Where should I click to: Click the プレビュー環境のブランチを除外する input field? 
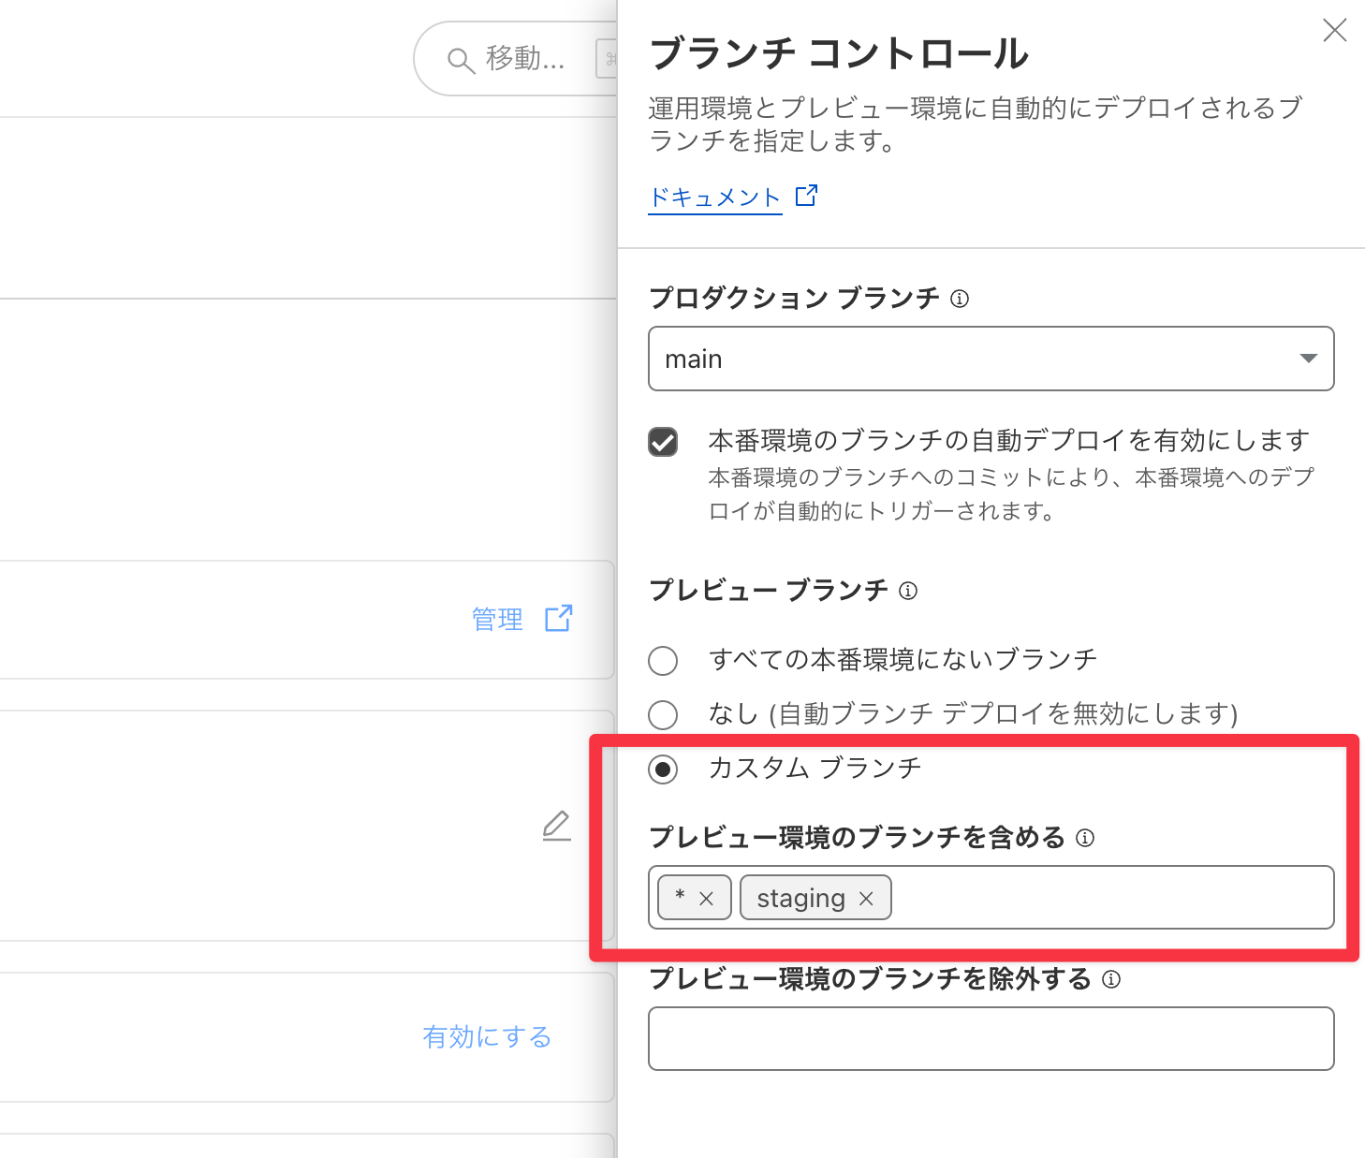[991, 1038]
